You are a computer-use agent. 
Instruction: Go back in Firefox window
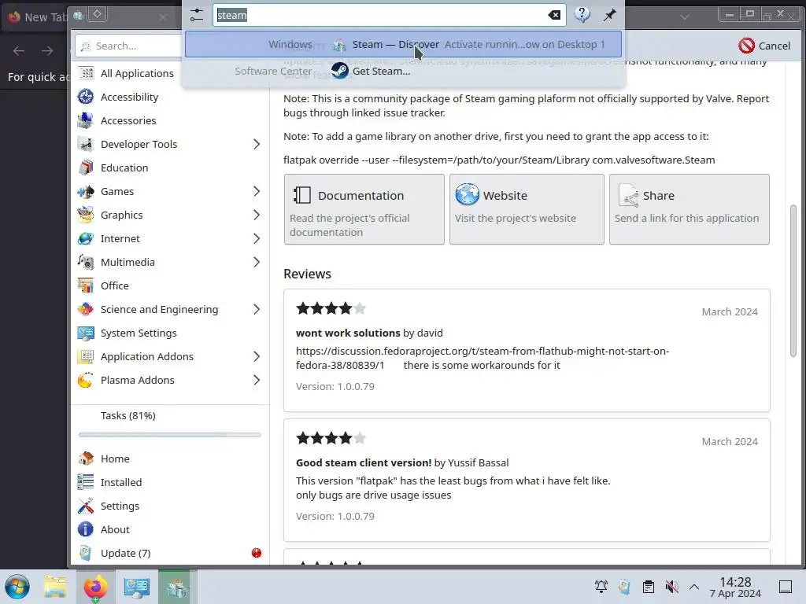19,51
